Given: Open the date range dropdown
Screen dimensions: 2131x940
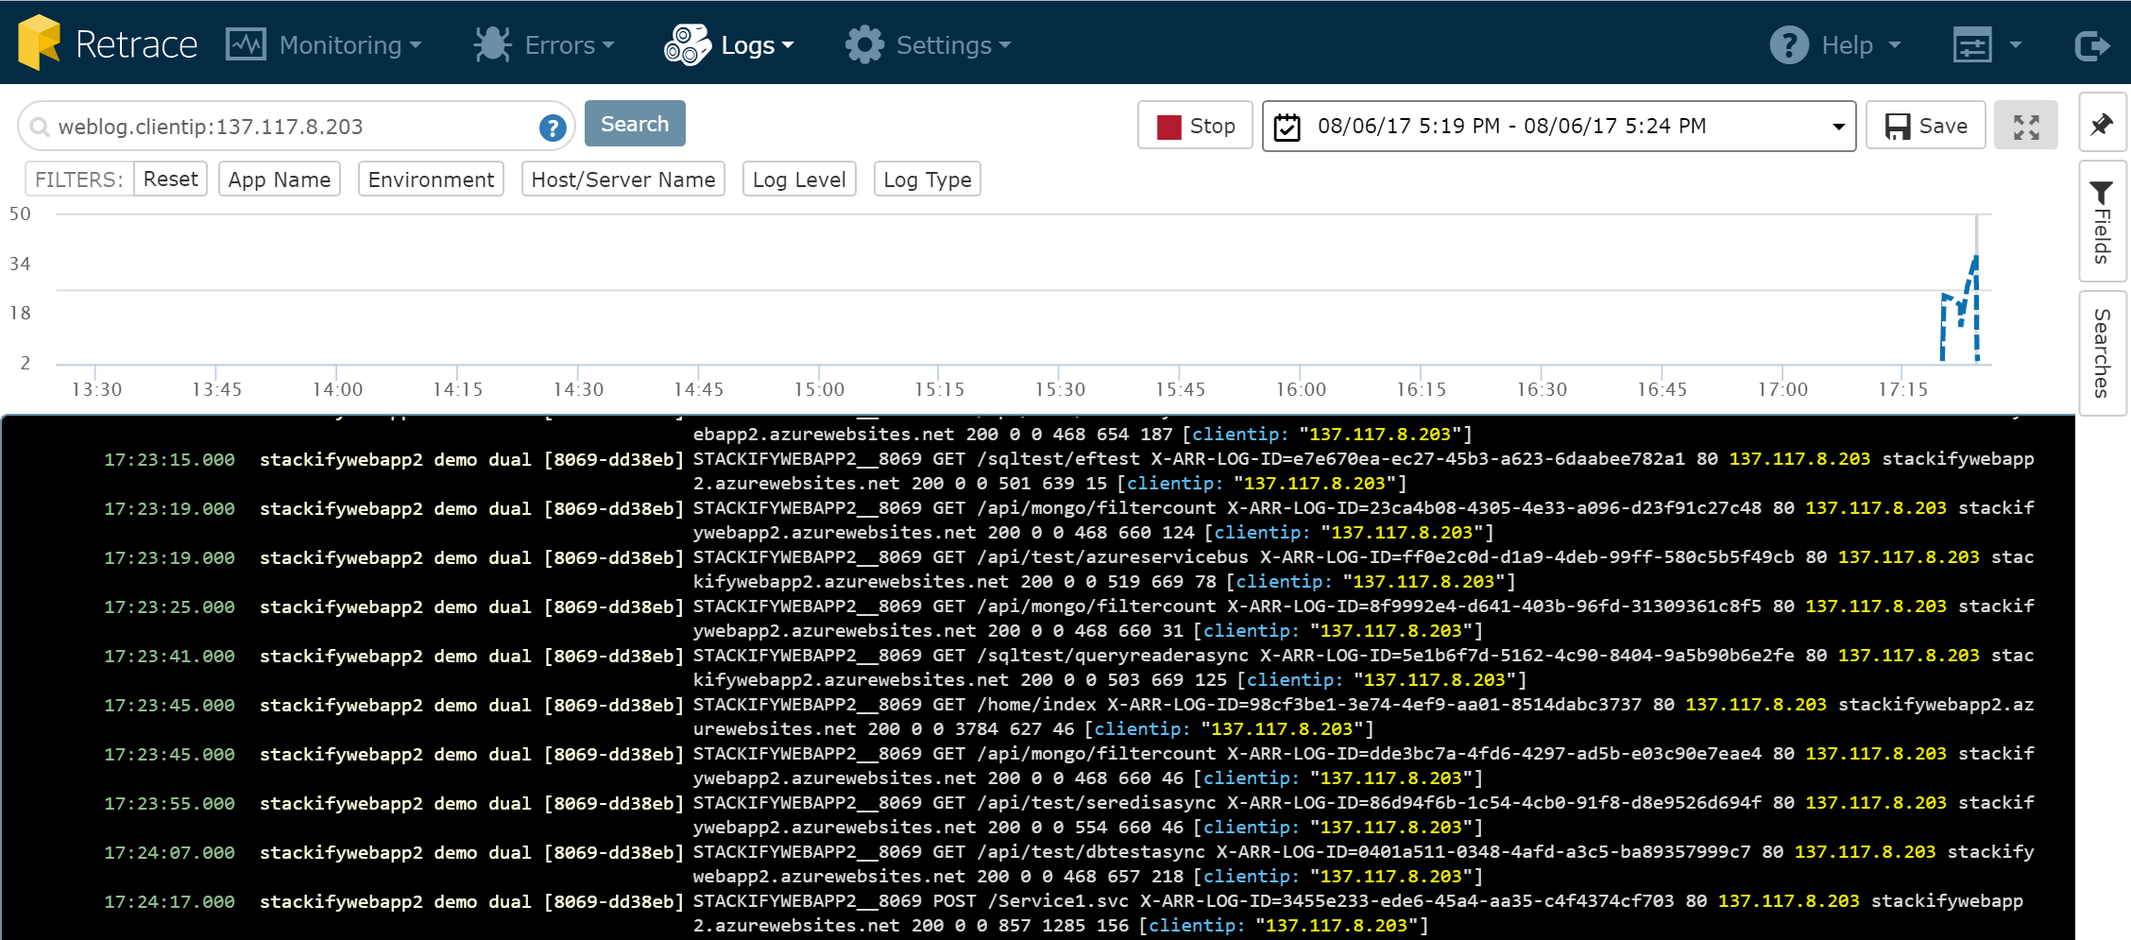Looking at the screenshot, I should (1559, 126).
